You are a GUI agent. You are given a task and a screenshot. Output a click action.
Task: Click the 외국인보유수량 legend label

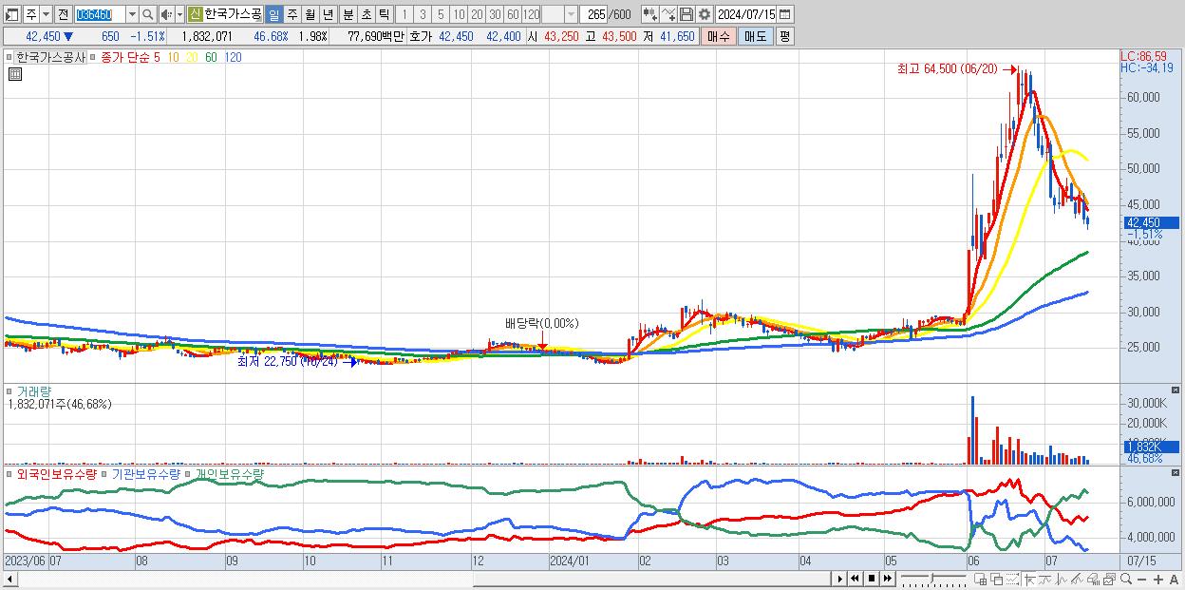[x=57, y=473]
